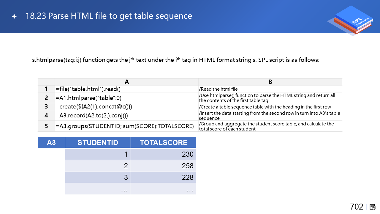This screenshot has height=214, width=380.
Task: Click the "Read the html file" comment
Action: [218, 89]
